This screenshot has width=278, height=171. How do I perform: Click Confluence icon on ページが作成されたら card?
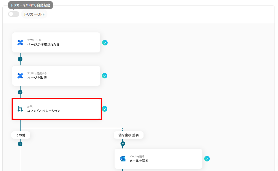point(20,43)
